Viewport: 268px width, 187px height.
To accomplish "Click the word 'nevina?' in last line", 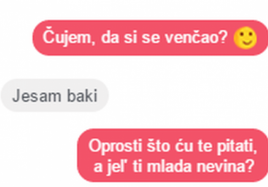I will coord(225,167).
